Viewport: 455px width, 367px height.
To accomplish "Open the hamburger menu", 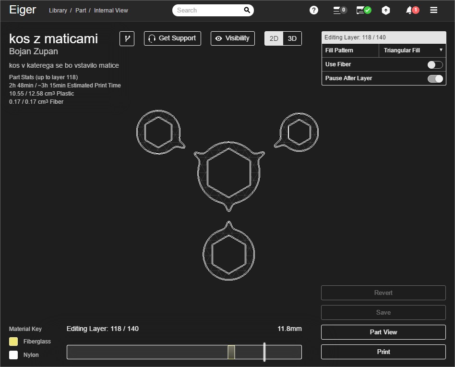I will 434,10.
